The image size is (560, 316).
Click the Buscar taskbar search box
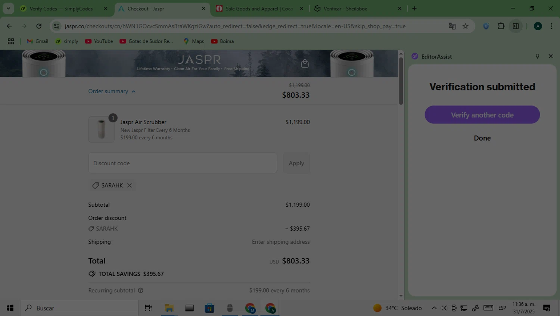point(79,308)
